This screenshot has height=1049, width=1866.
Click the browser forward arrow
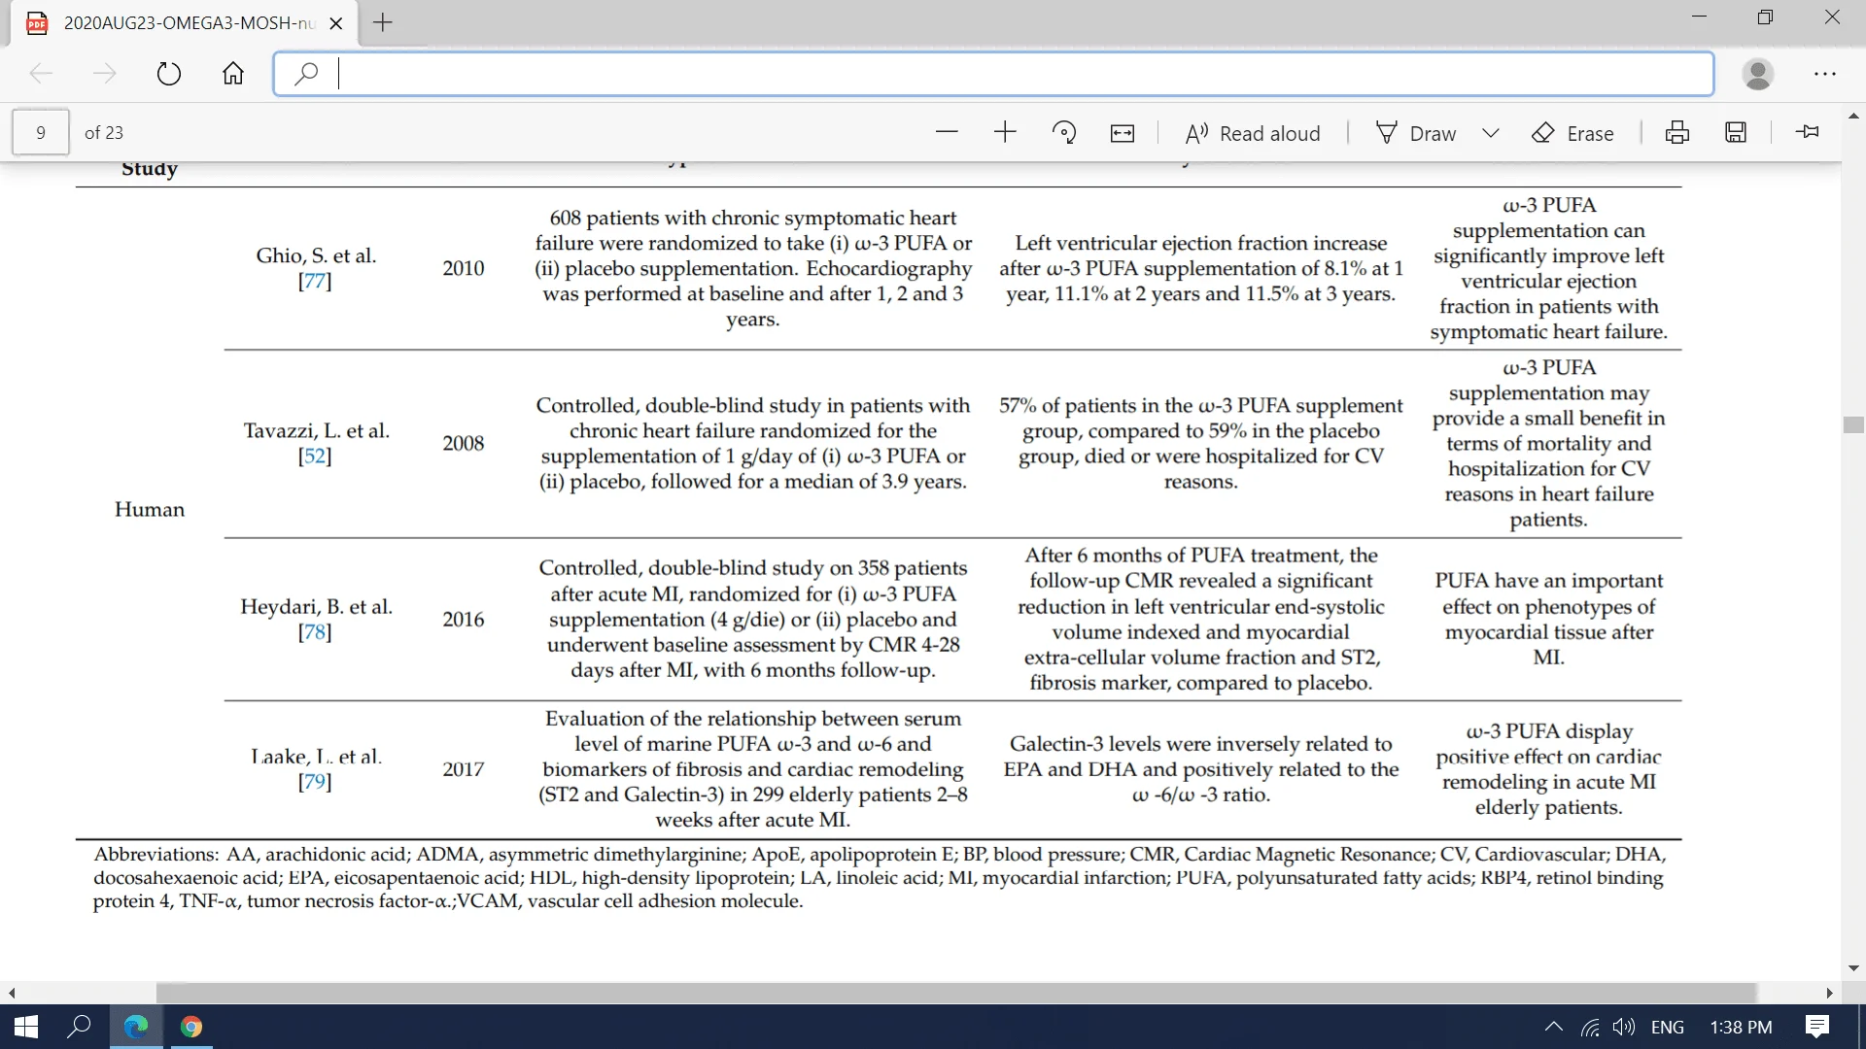[104, 74]
